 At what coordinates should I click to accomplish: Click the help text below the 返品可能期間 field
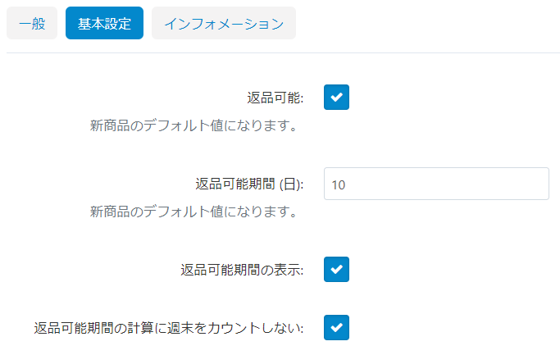[193, 212]
